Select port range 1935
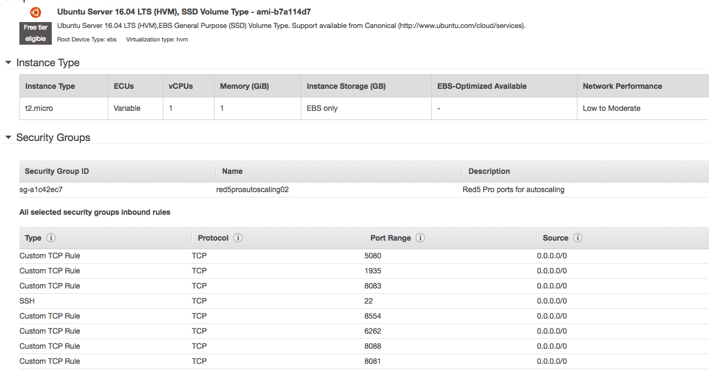The image size is (709, 373). [373, 271]
